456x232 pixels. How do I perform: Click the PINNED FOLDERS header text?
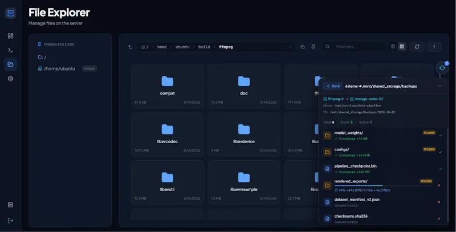(59, 44)
